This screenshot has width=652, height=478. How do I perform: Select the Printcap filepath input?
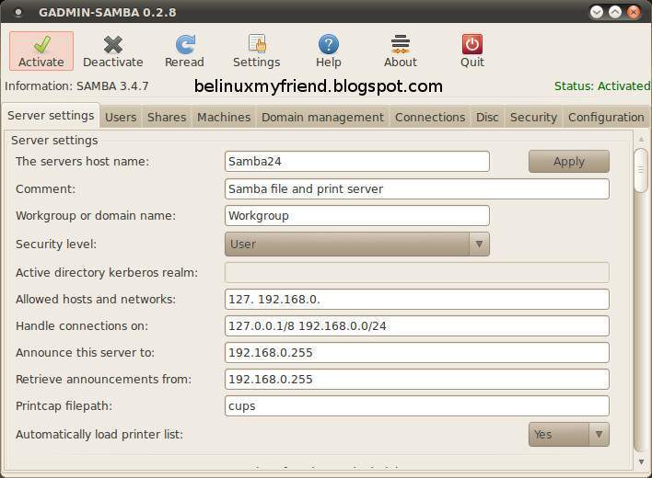pos(416,405)
